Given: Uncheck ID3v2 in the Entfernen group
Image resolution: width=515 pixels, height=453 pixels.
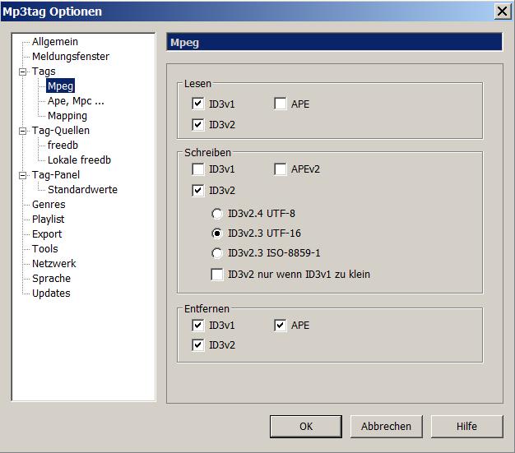Looking at the screenshot, I should [x=197, y=345].
